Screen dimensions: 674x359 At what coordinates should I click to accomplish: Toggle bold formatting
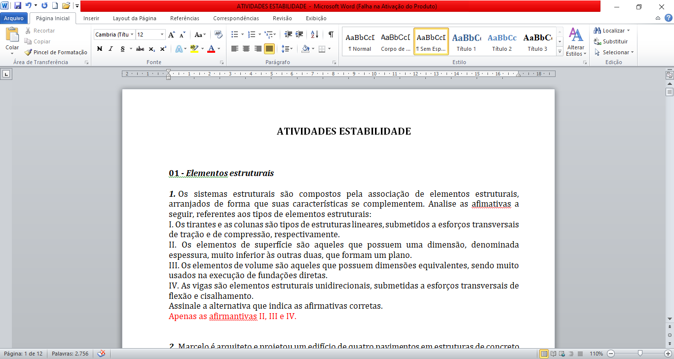100,49
